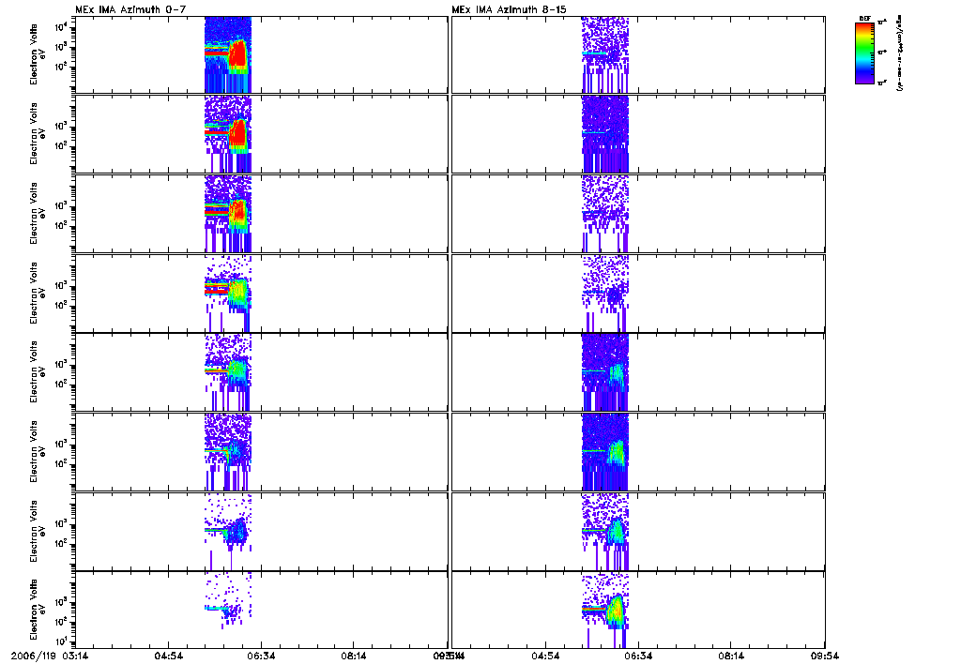Click the "08:14" tick label under Azimuth 0-7
Image resolution: width=961 pixels, height=664 pixels.
pos(354,656)
